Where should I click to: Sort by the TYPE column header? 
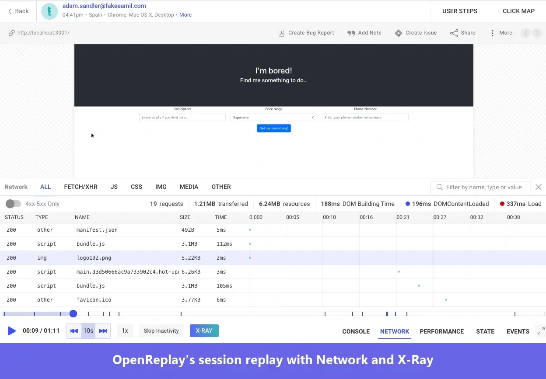42,217
